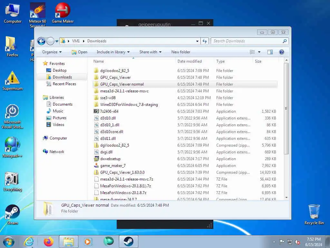Sort by the Size column header
This screenshot has height=248, width=330.
click(266, 61)
